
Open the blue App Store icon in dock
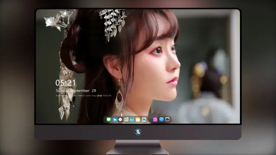point(162,119)
